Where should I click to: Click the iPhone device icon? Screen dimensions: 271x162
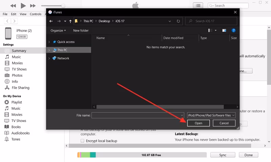point(8,33)
